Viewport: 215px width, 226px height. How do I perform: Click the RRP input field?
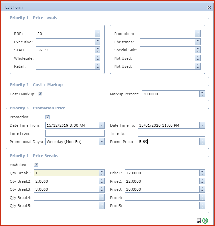(65, 34)
